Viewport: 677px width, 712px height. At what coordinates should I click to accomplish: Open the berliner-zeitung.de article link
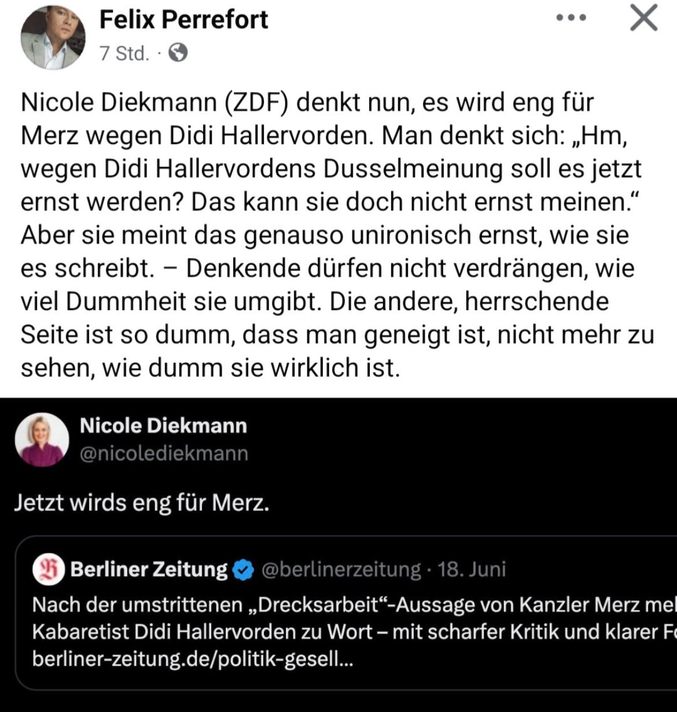[x=192, y=659]
